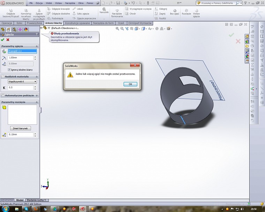Collapse the Parametry zgięcia section
The width and height of the screenshot is (265, 212).
tap(37, 46)
